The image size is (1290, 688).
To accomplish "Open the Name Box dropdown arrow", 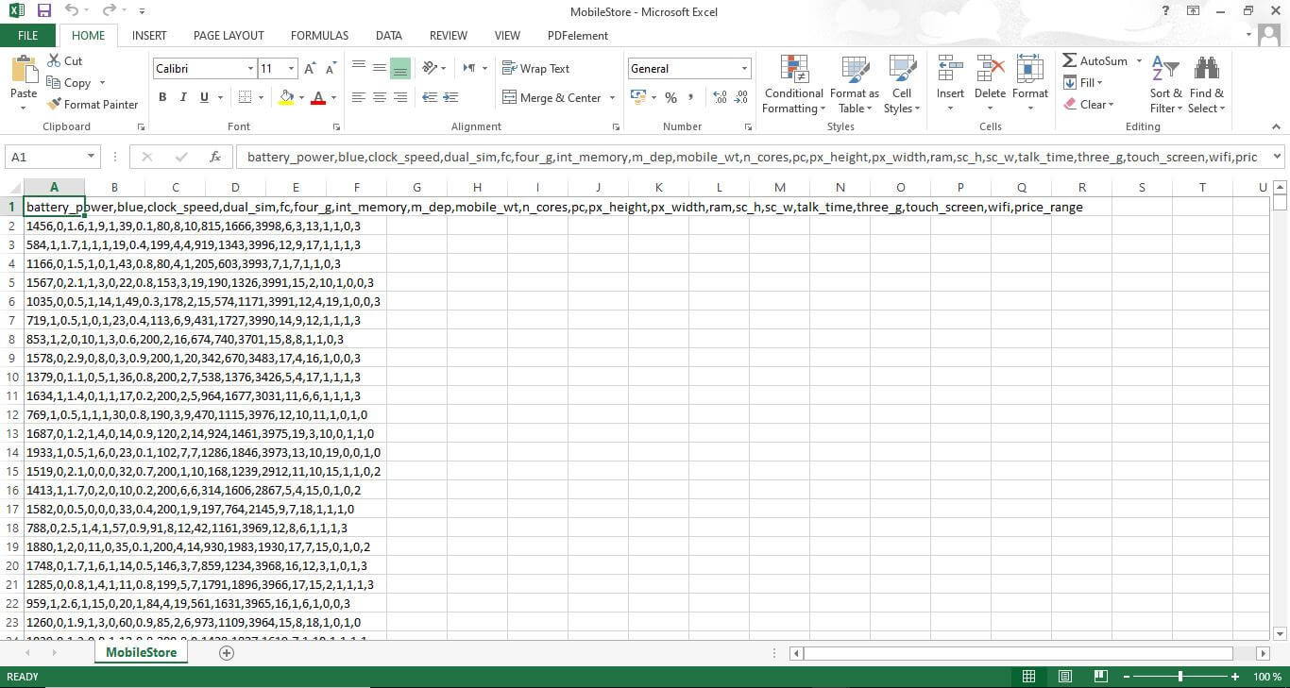I will click(91, 158).
